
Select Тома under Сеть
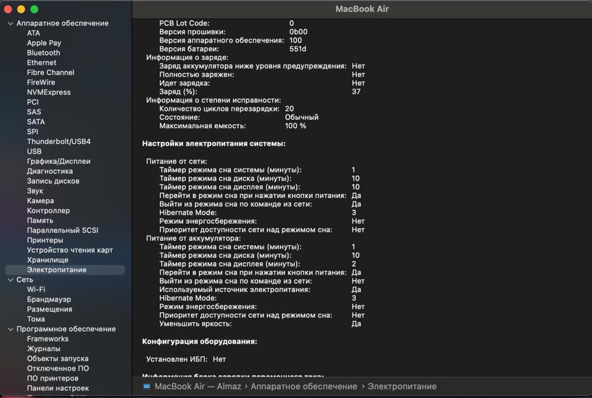tap(36, 319)
